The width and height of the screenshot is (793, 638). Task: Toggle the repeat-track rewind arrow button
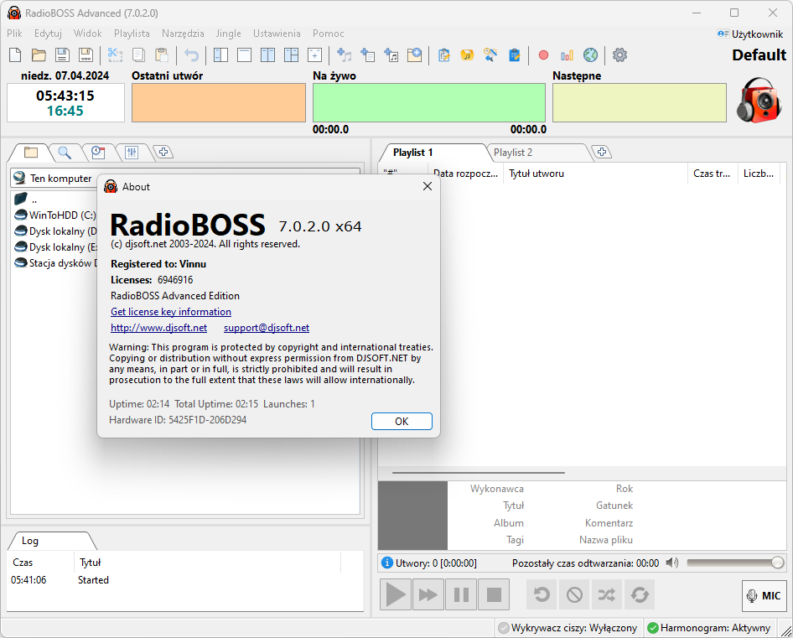[x=542, y=594]
